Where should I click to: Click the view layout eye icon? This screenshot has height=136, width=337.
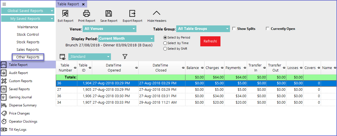point(62,57)
